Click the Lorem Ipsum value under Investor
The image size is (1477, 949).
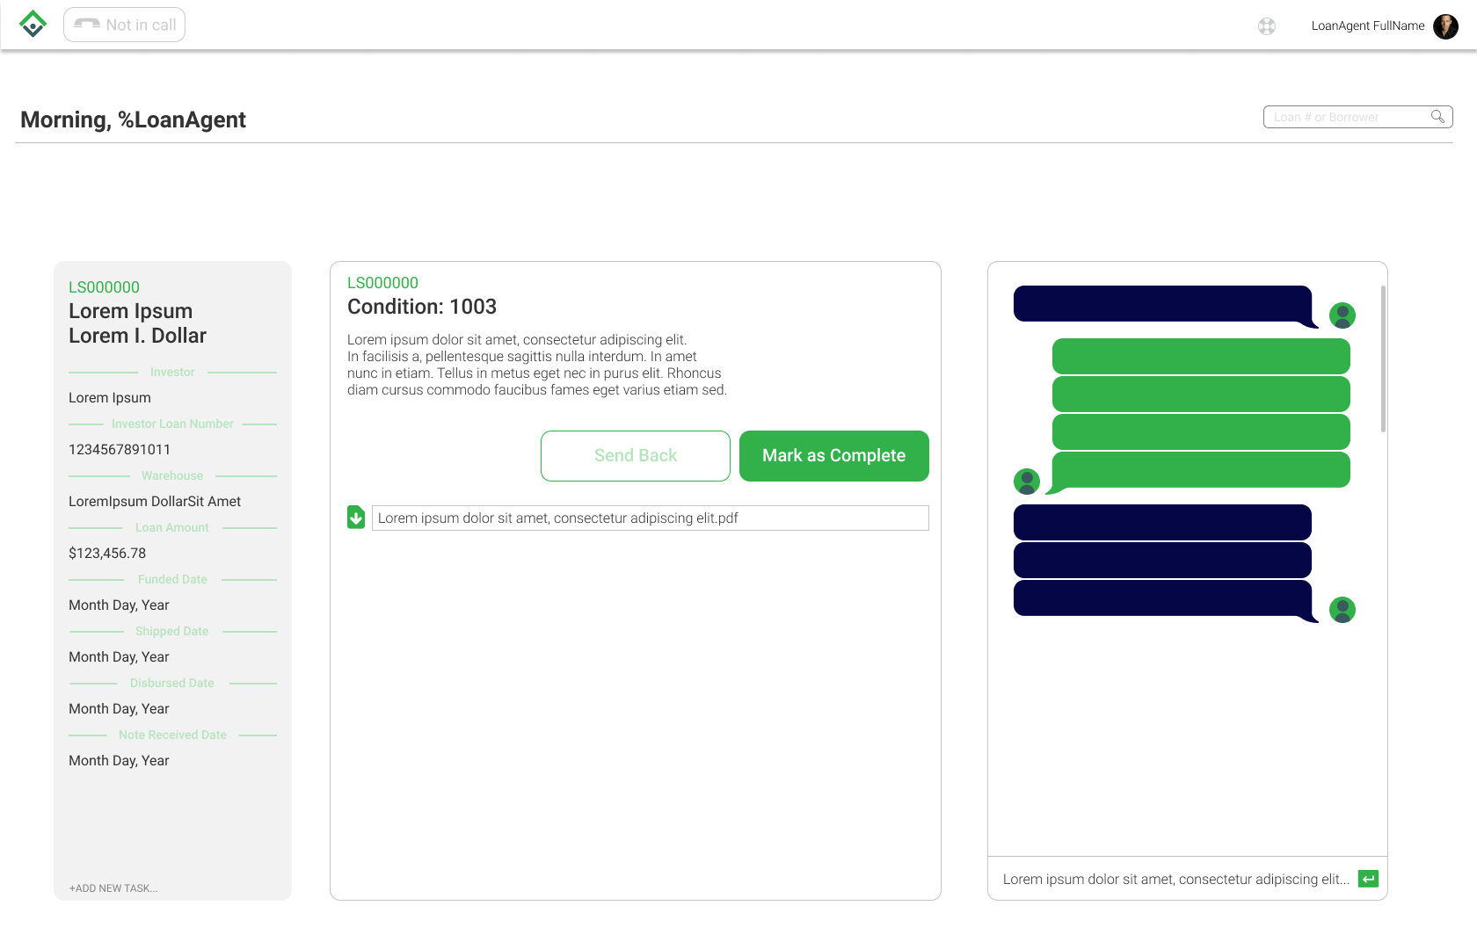[x=110, y=398]
